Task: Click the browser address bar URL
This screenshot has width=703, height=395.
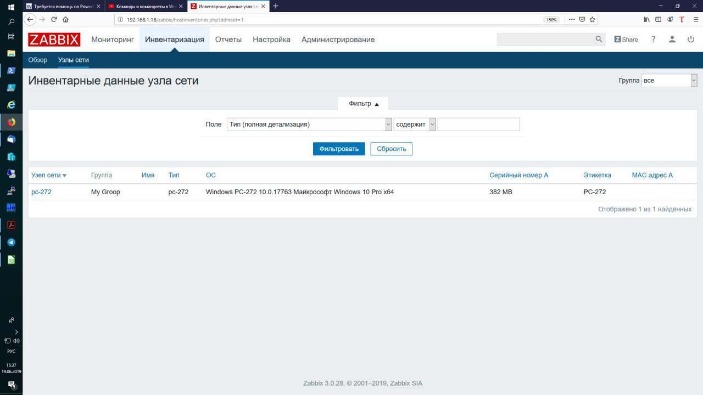Action: pos(185,19)
